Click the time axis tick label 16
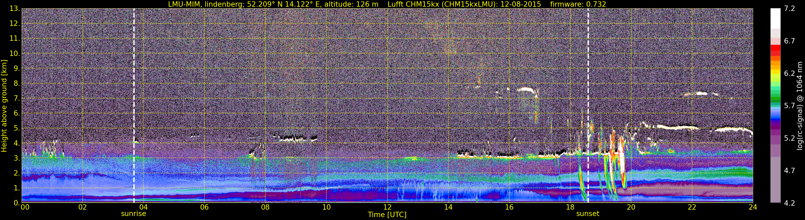This screenshot has width=805, height=220. pos(509,207)
